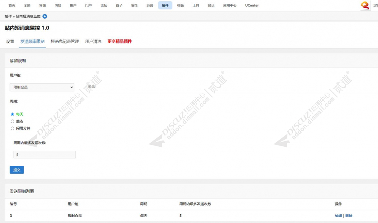This screenshot has width=378, height=223.
Task: Open the 论坛 top menu
Action: (104, 5)
